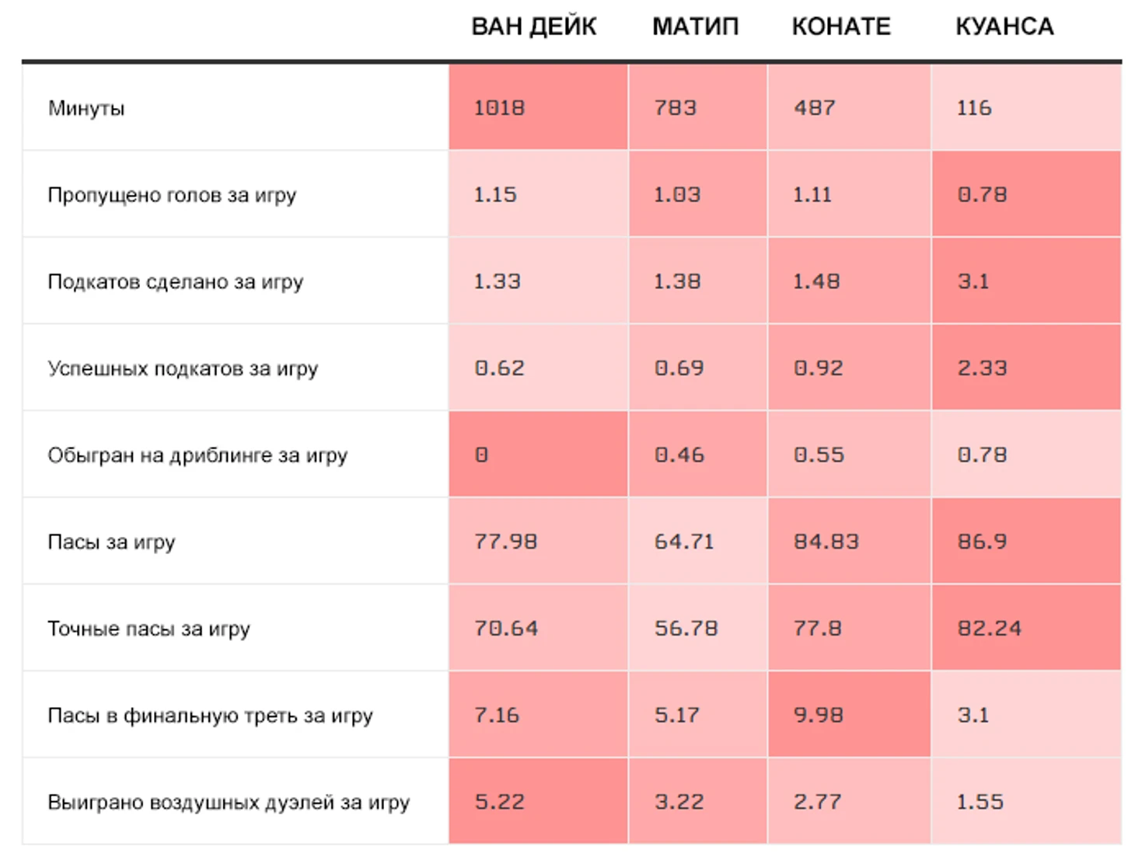Click Выиграно воздушных дуэлей за игру label

pyautogui.click(x=229, y=803)
